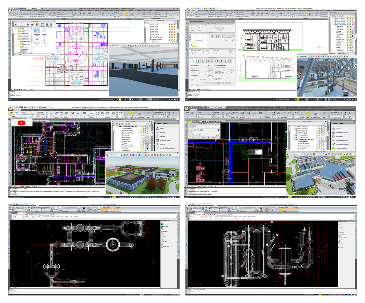Click the ArCADia logo button in top-right window
This screenshot has height=303, width=365.
click(187, 10)
